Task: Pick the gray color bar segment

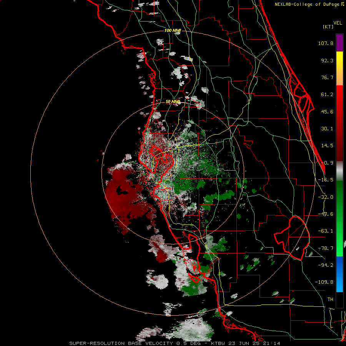Action: click(x=339, y=171)
